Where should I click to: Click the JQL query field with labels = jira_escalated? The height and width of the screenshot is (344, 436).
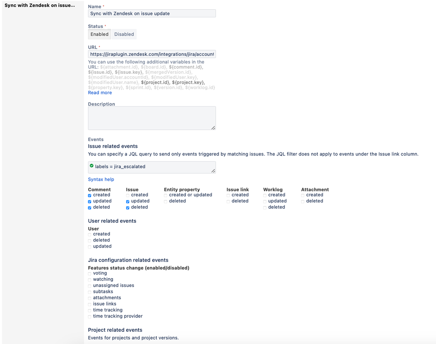152,167
